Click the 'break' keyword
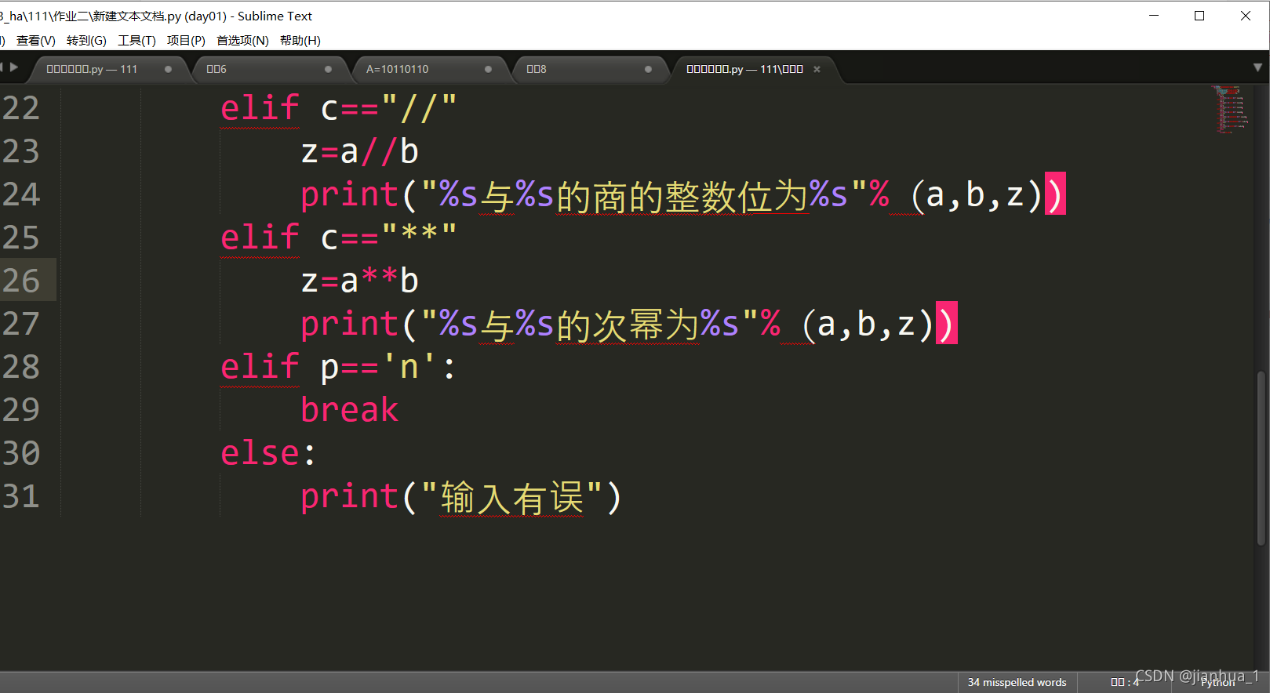Image resolution: width=1270 pixels, height=693 pixels. point(350,410)
